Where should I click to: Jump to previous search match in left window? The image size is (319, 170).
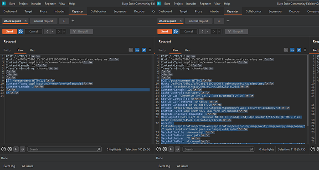(x=16, y=149)
